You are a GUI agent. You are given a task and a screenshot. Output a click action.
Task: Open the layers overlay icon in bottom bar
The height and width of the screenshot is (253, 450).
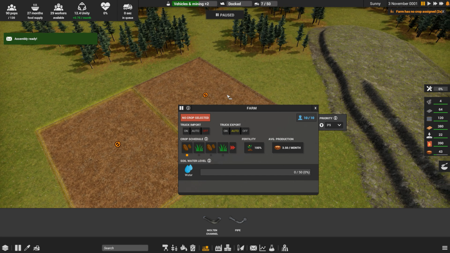pos(5,248)
